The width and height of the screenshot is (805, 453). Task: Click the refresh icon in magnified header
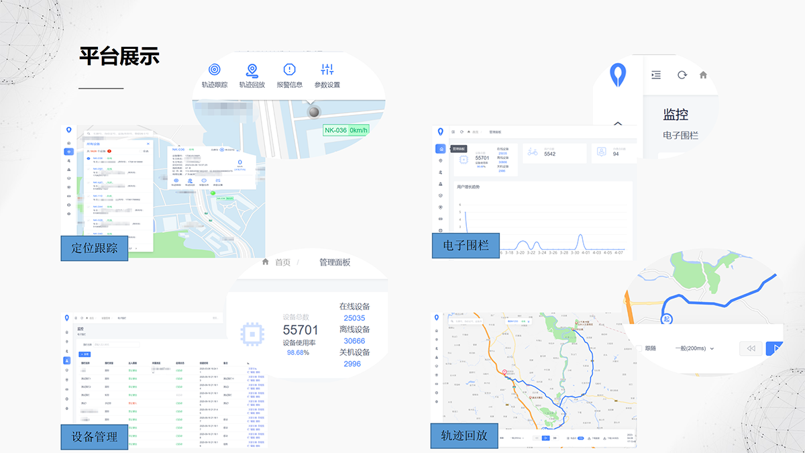point(682,75)
